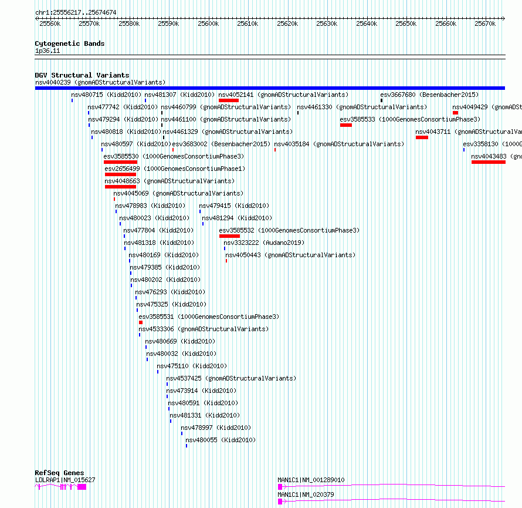This screenshot has width=522, height=508.
Task: Select variant nsv475325 (Kidd2010)
Action: 171,304
